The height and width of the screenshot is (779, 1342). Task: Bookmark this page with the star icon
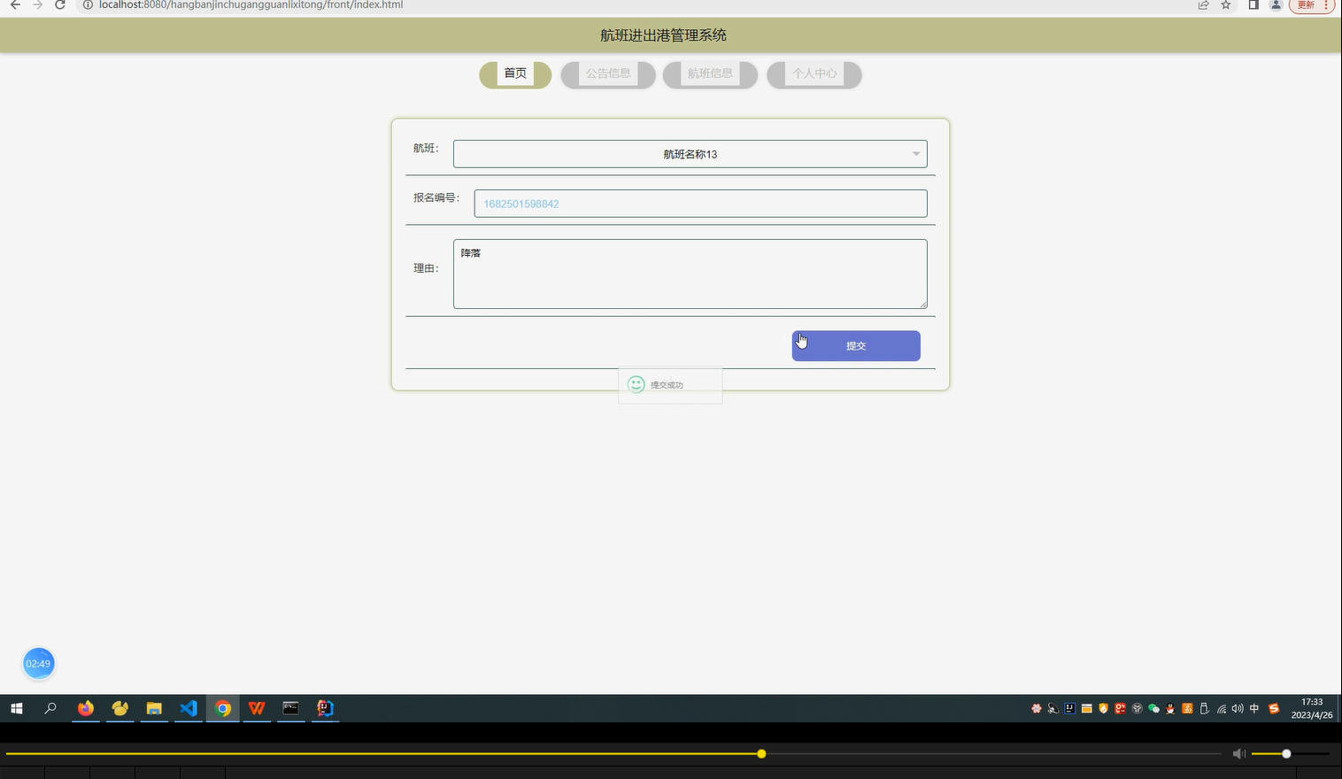point(1226,5)
